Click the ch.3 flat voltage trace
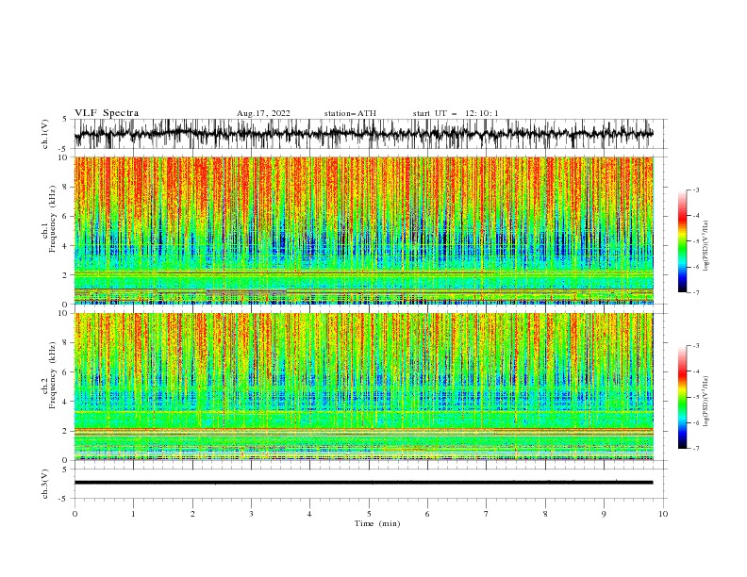The image size is (747, 577). pos(363,483)
